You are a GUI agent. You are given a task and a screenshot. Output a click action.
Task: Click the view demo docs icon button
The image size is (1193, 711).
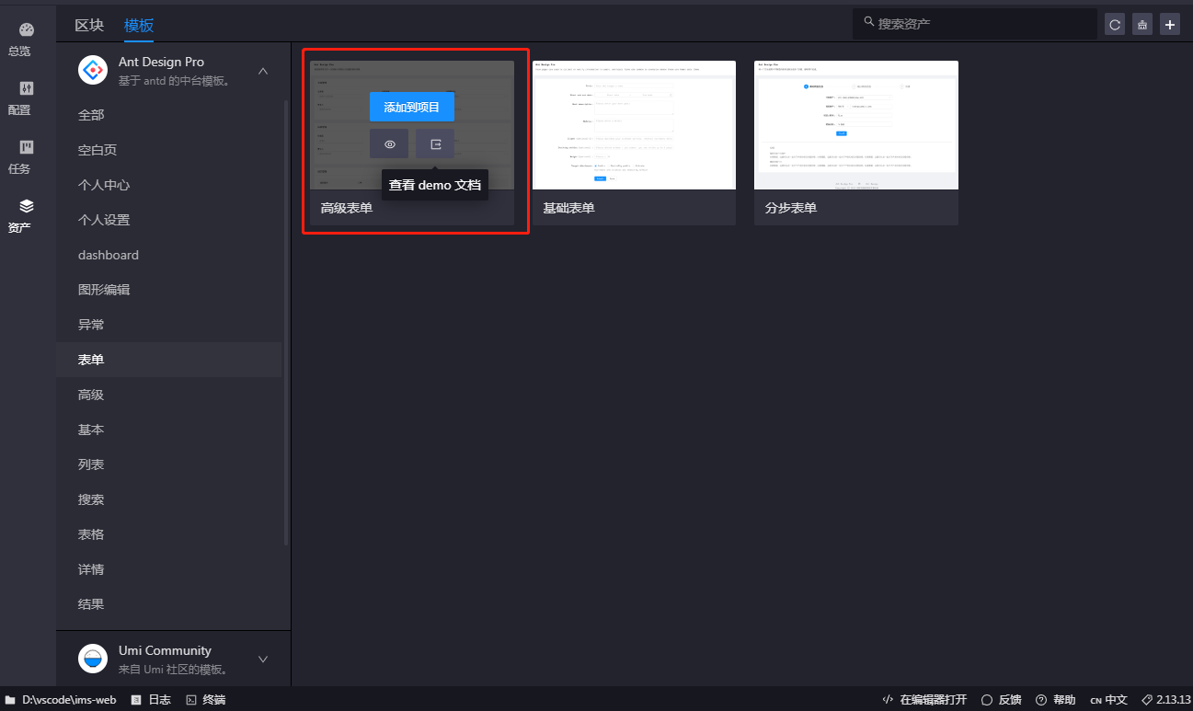[x=435, y=143]
